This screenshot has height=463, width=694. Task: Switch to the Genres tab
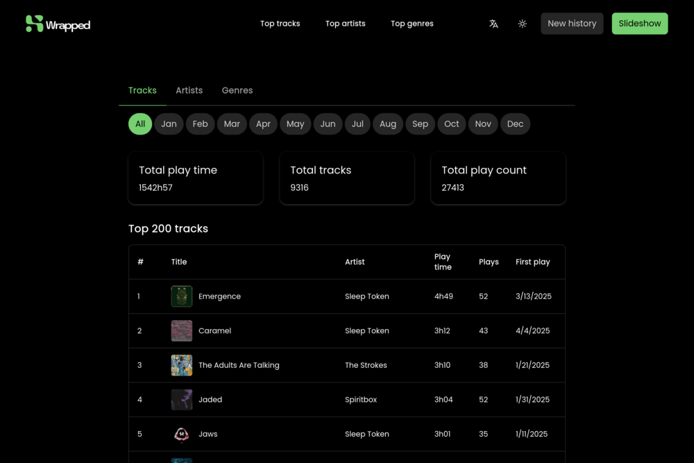(x=237, y=90)
